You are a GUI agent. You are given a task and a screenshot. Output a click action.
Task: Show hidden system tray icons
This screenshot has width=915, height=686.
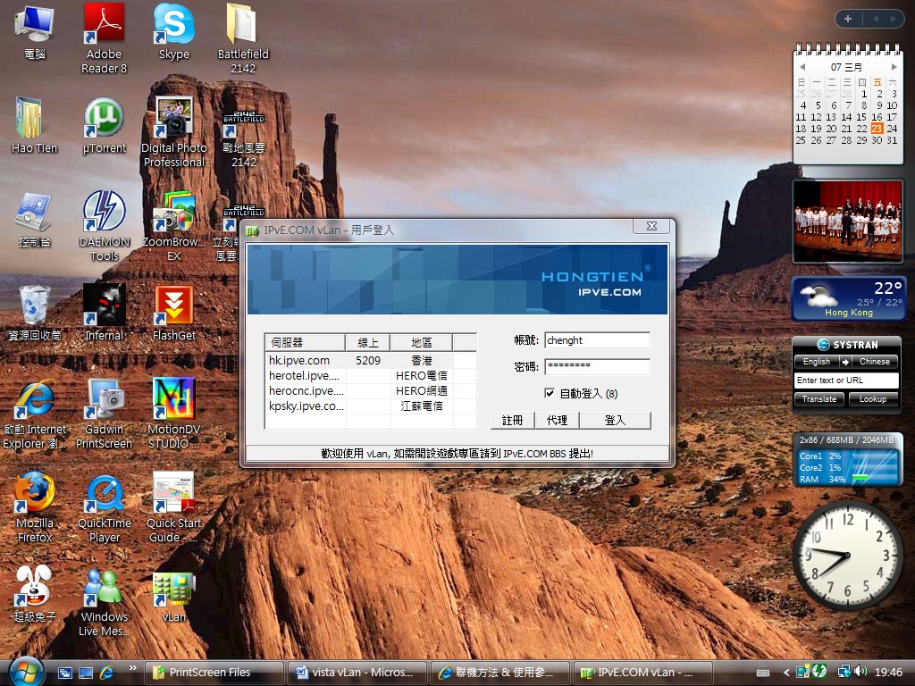point(786,672)
